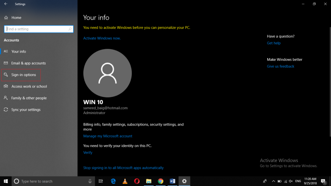Open Task View

(x=101, y=181)
